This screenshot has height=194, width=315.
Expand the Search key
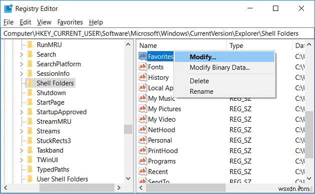[21, 54]
